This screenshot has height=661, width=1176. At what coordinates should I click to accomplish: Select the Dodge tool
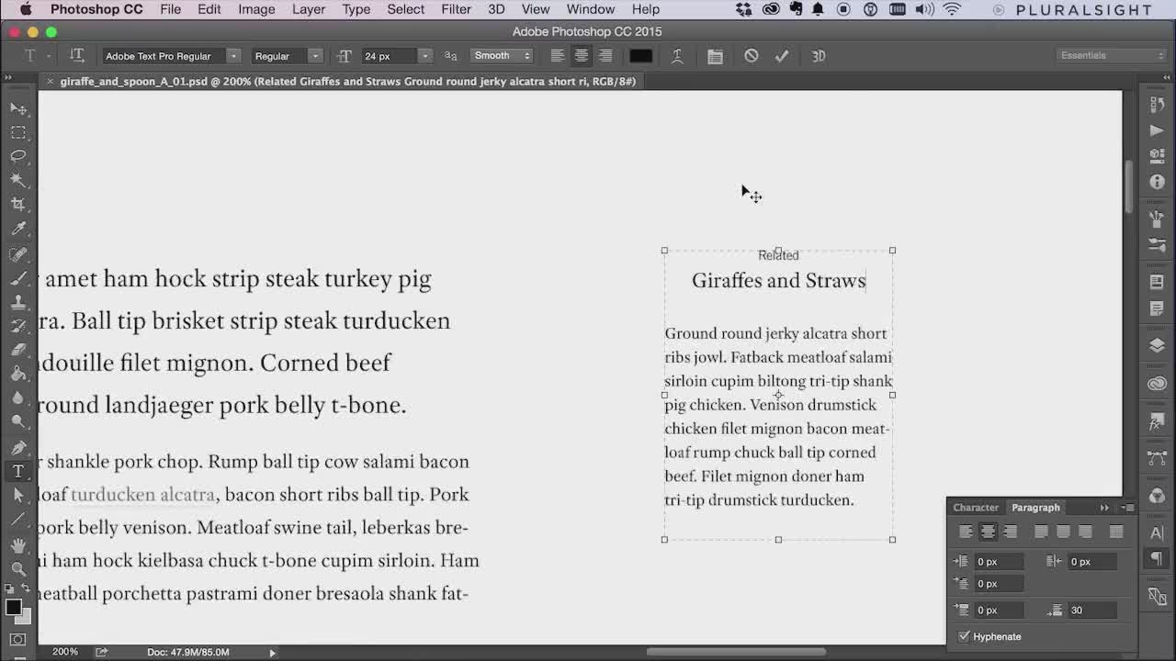pos(17,421)
